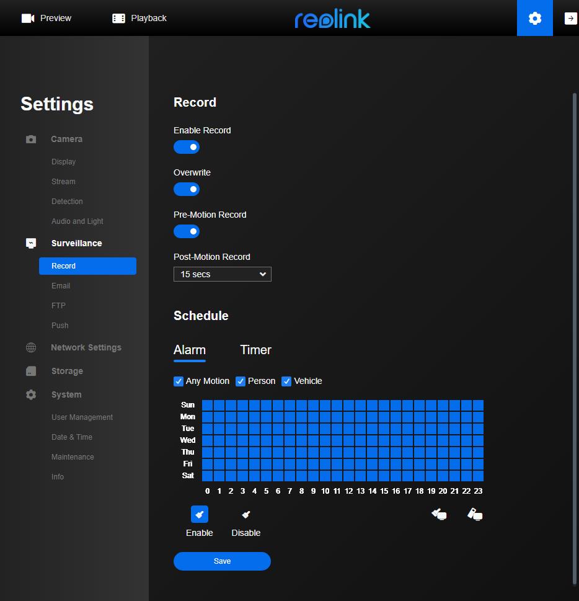
Task: Open the Email settings page
Action: click(61, 286)
